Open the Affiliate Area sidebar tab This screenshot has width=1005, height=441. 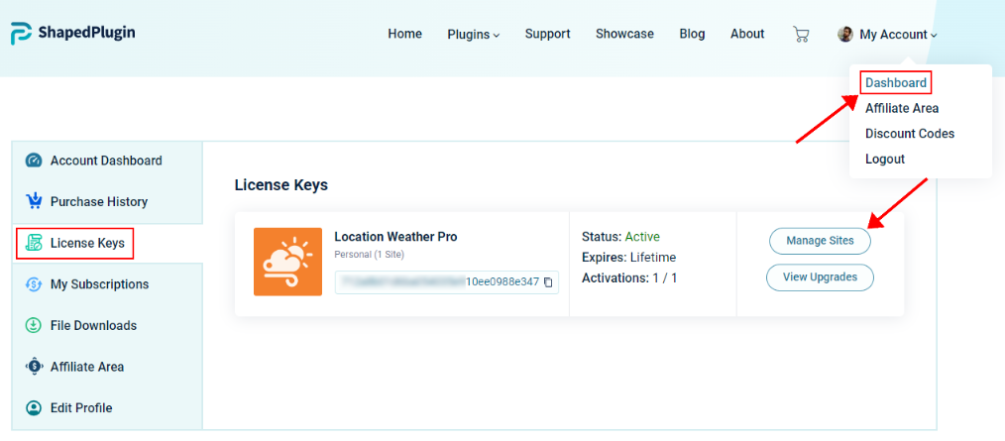[x=107, y=367]
